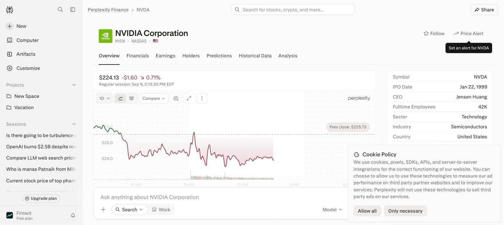Go to Perplexity Finance breadcrumb
Image resolution: width=504 pixels, height=225 pixels.
tap(108, 10)
